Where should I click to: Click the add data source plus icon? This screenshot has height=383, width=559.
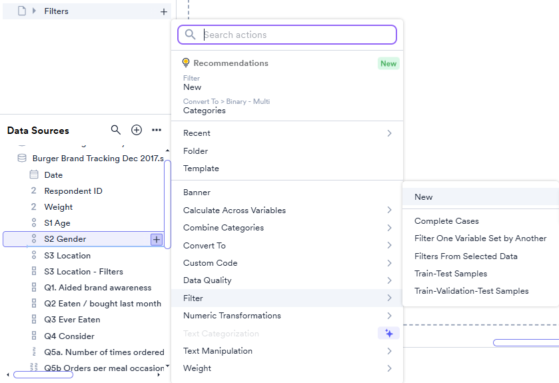pos(137,130)
